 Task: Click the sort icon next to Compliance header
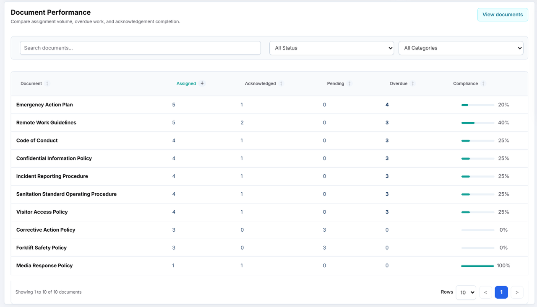[483, 83]
